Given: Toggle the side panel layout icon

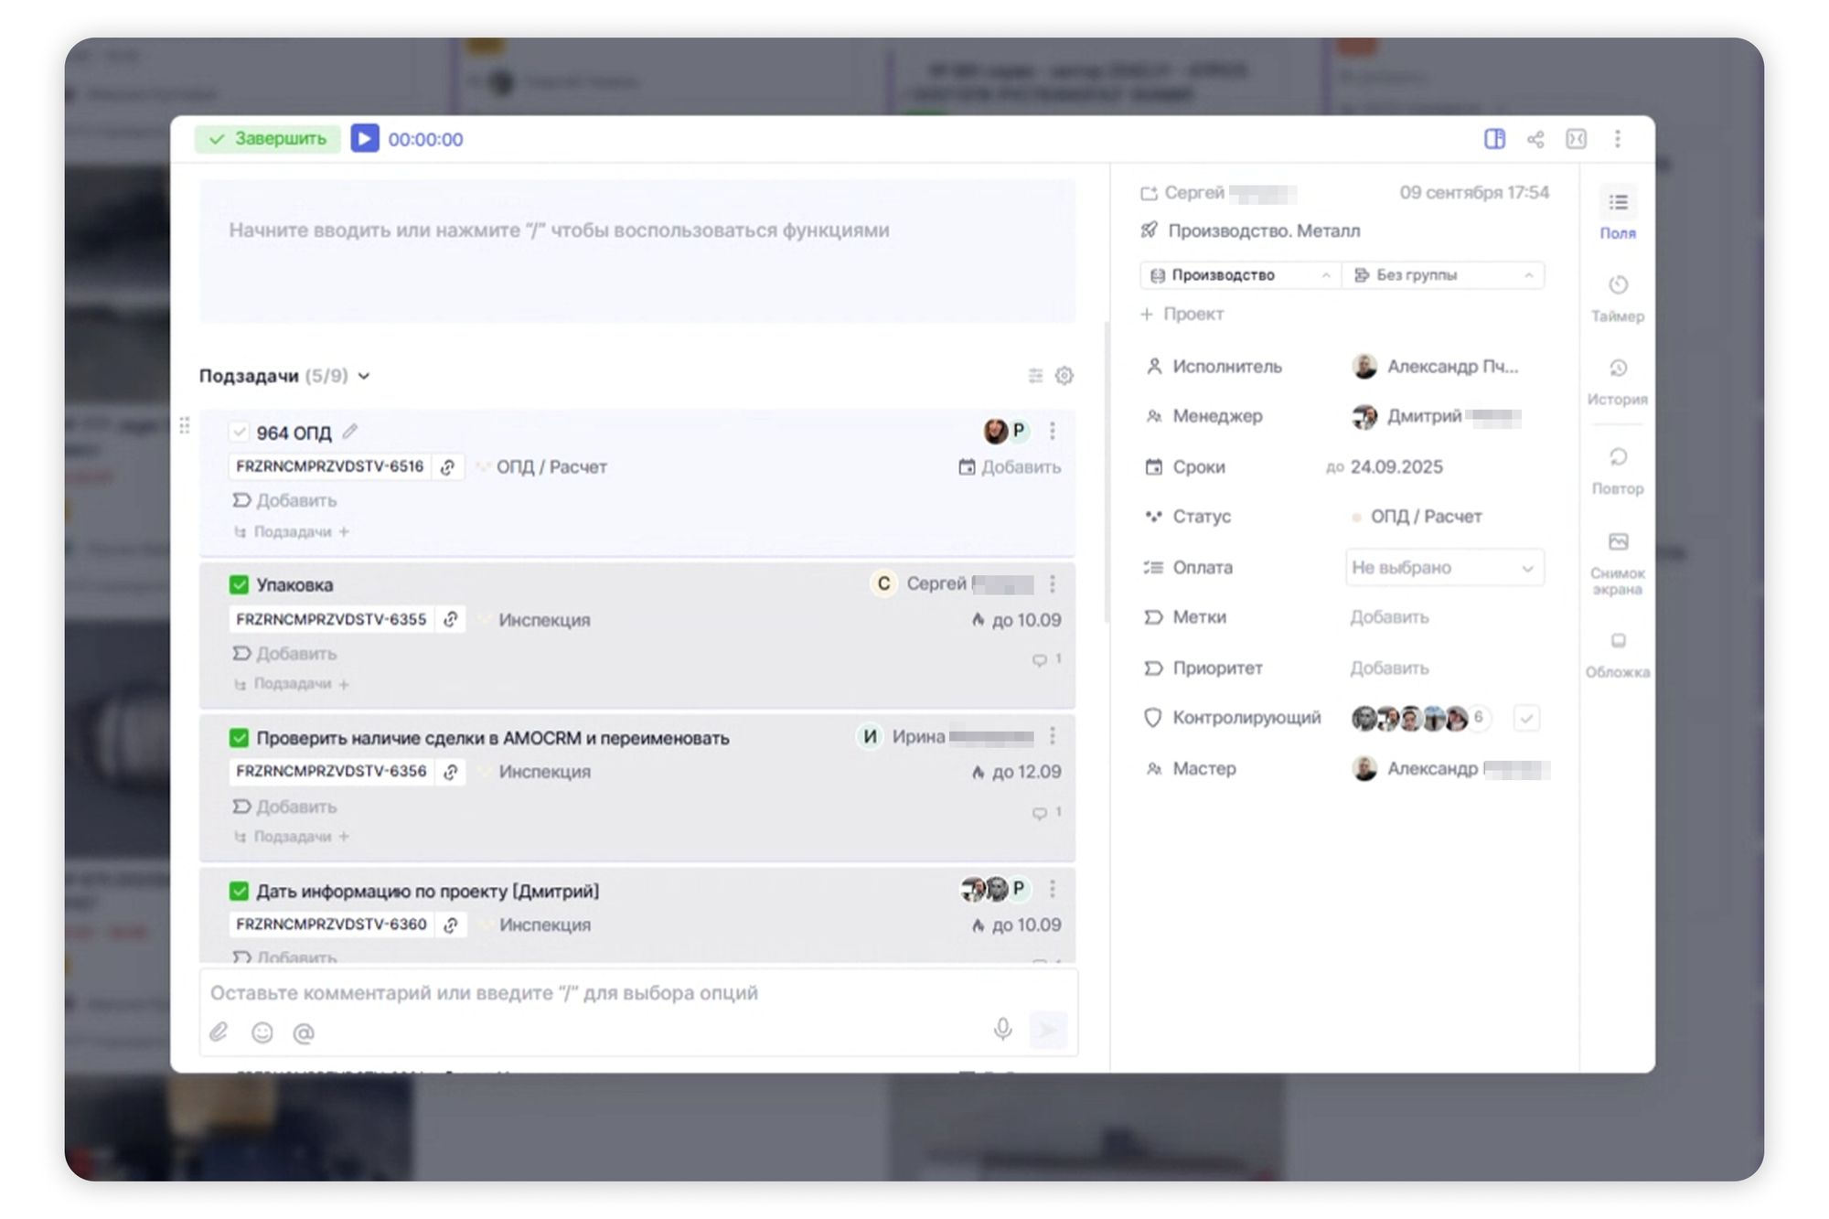Looking at the screenshot, I should tap(1494, 139).
